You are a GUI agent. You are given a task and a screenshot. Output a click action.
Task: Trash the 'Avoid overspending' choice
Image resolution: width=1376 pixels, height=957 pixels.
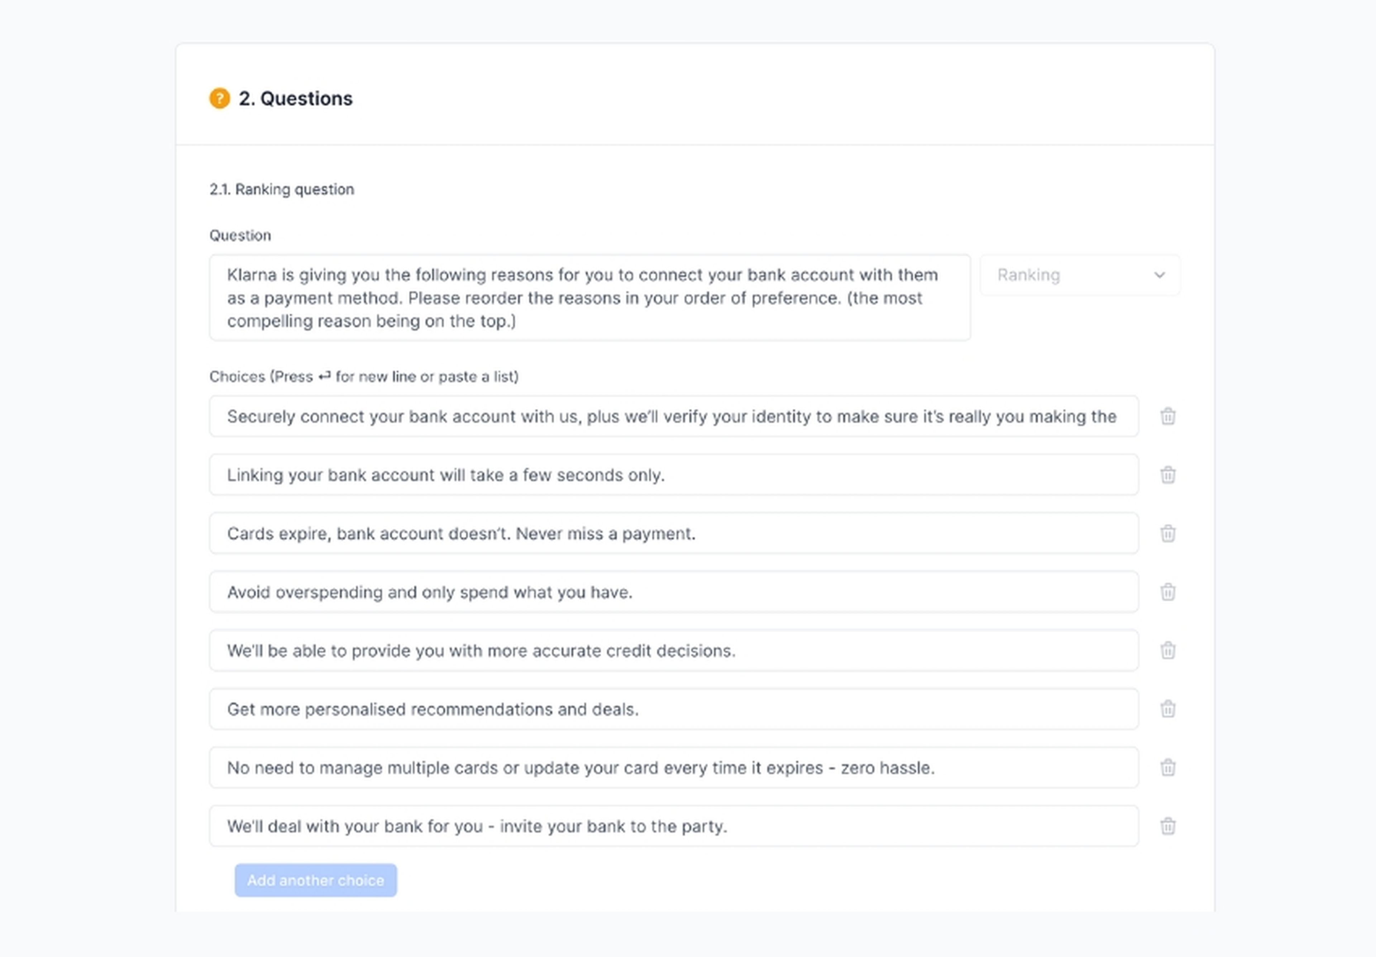[x=1167, y=592]
